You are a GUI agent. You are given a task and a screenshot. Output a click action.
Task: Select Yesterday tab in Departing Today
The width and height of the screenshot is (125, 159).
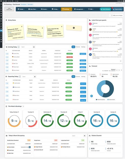click(x=83, y=77)
